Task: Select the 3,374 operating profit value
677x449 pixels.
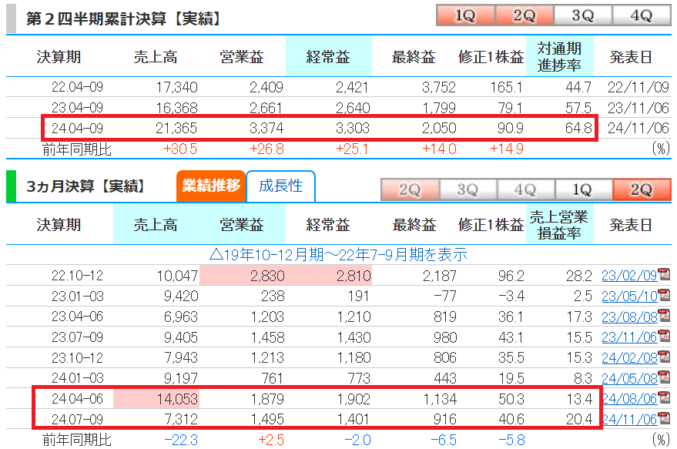Action: pos(266,128)
